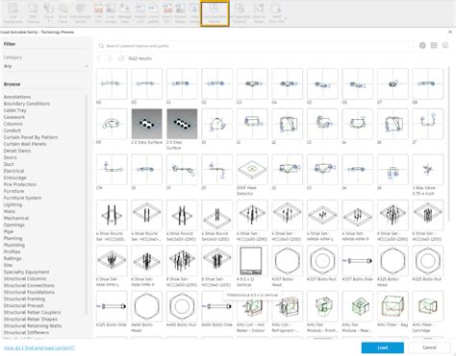Browse the Boundary Conditions category

pos(27,104)
